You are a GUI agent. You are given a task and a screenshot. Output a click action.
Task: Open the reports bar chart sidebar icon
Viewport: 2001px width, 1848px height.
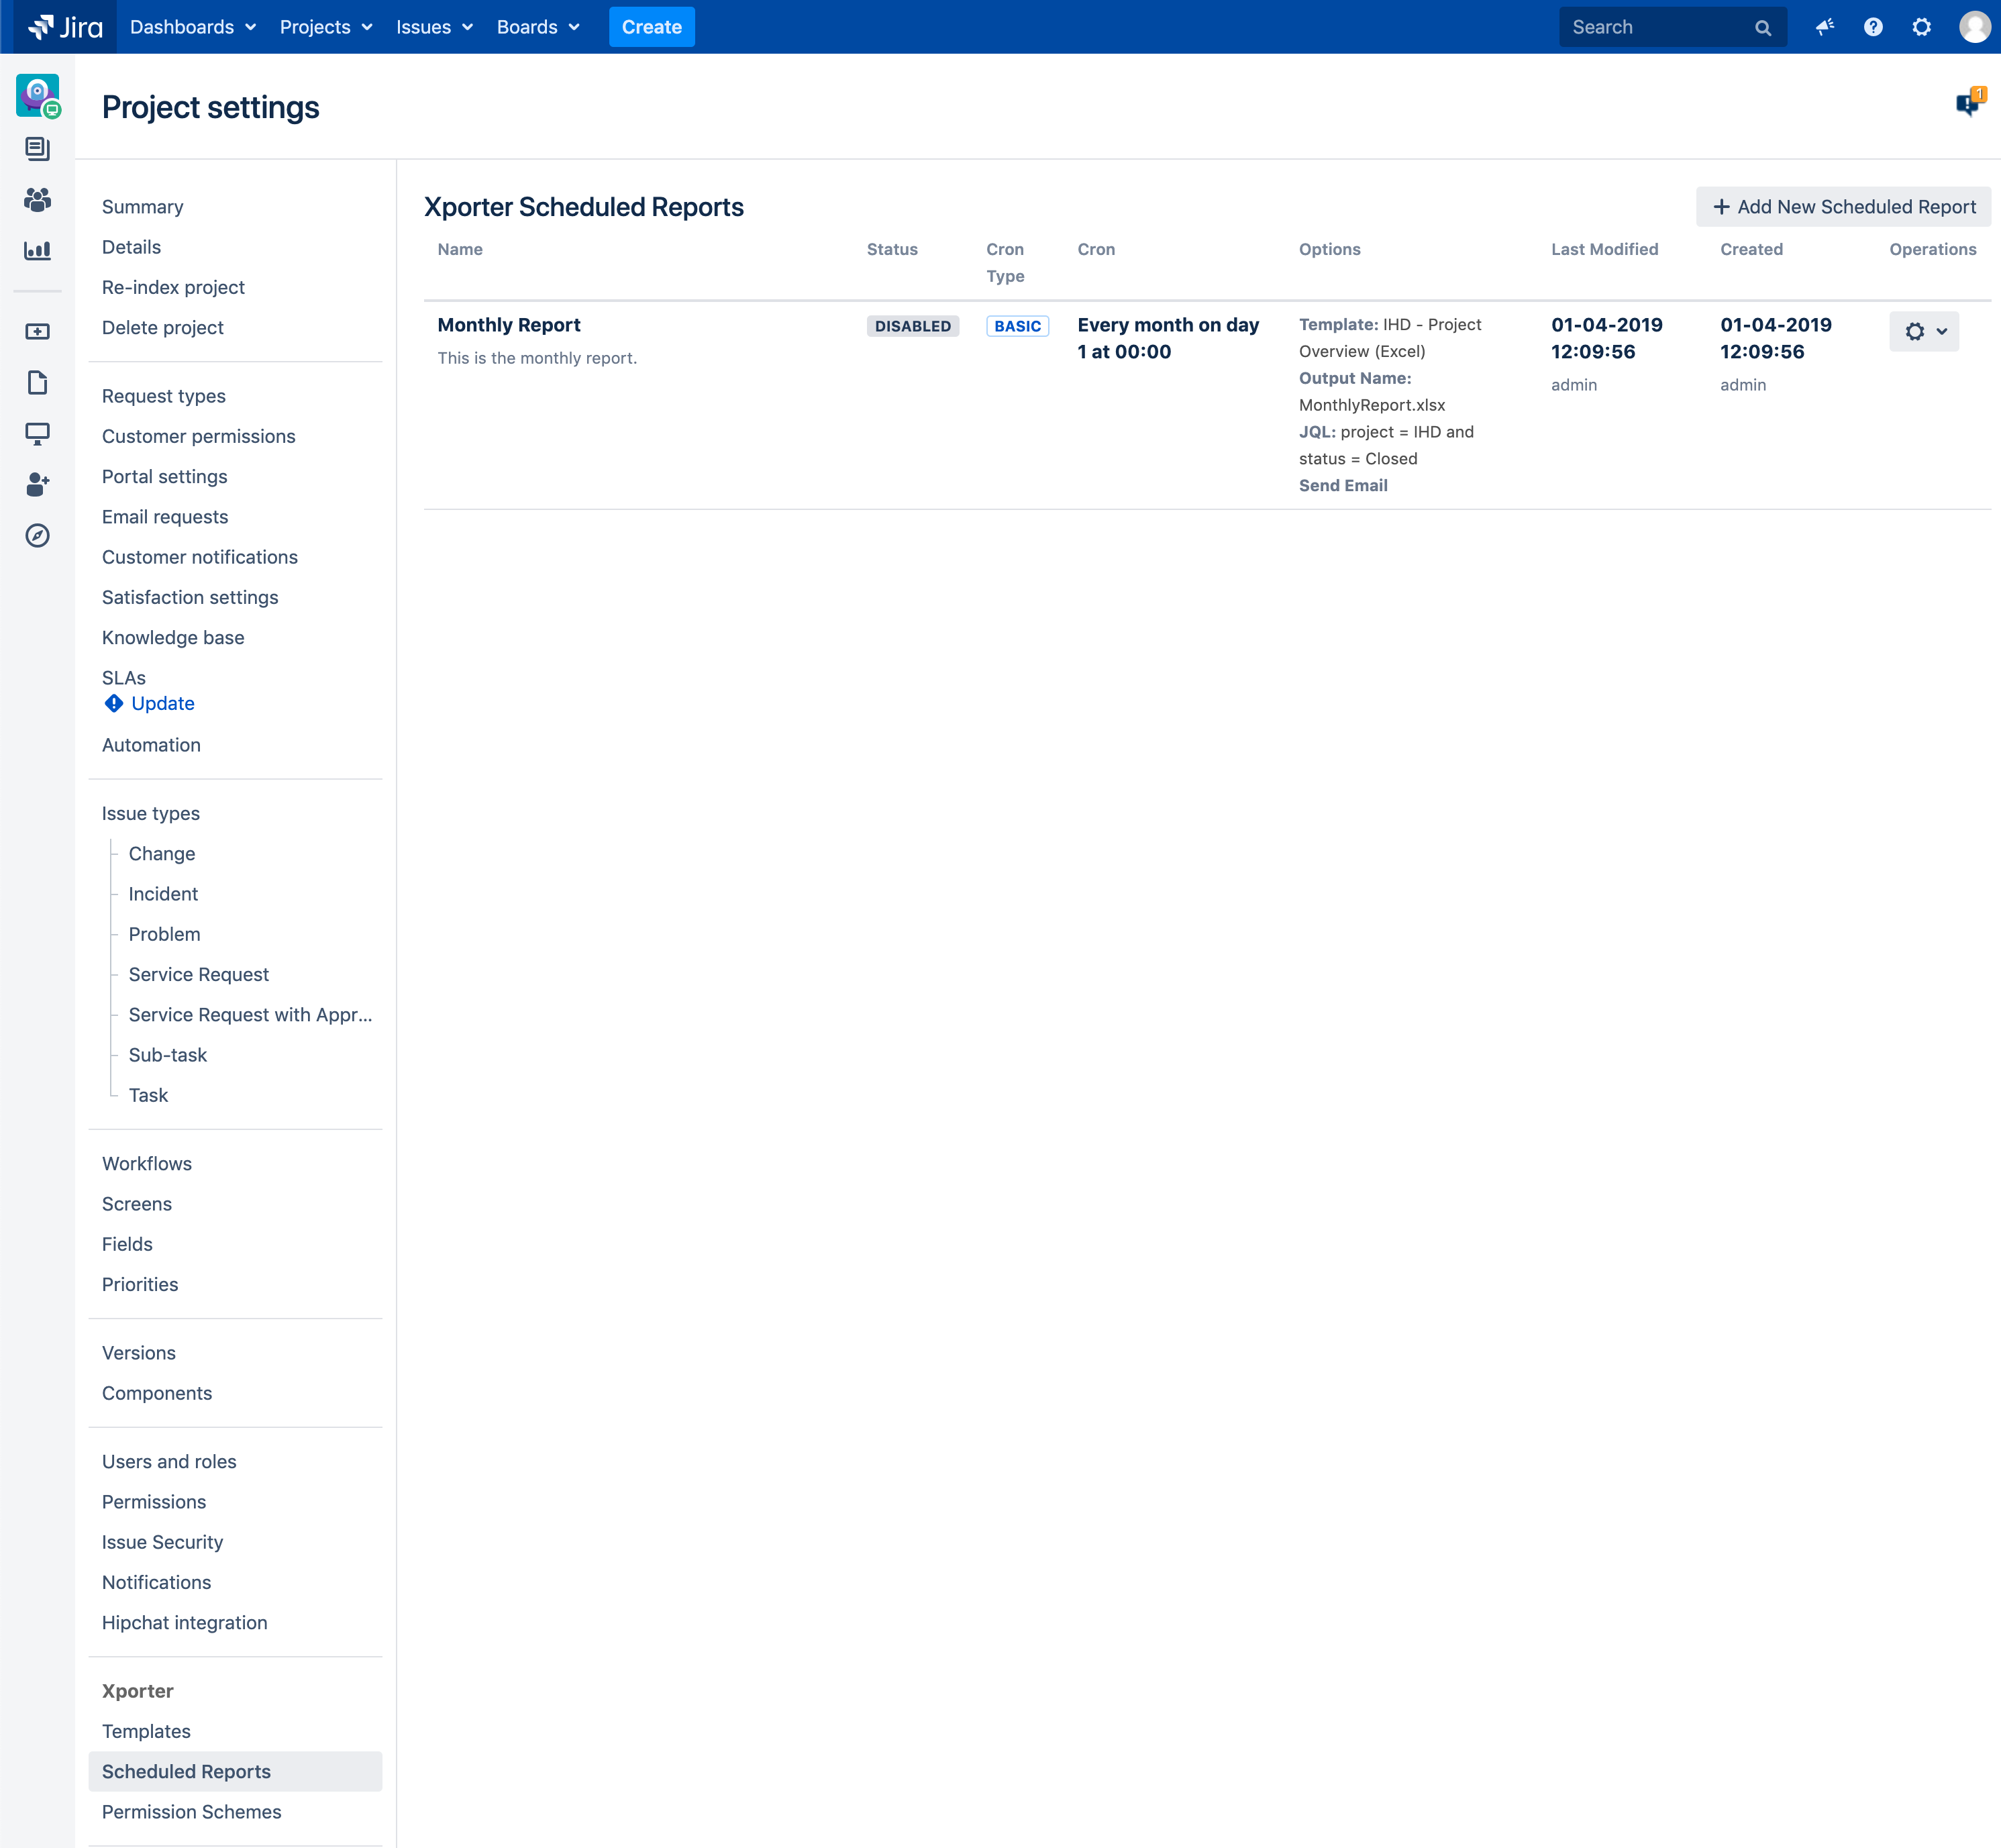(x=37, y=250)
